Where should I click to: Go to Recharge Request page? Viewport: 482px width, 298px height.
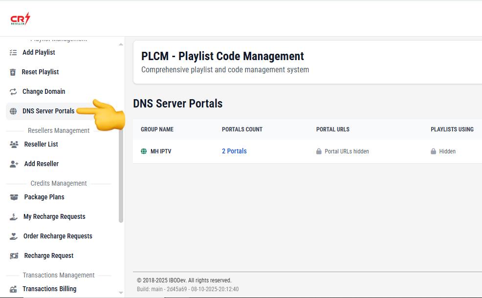point(49,255)
